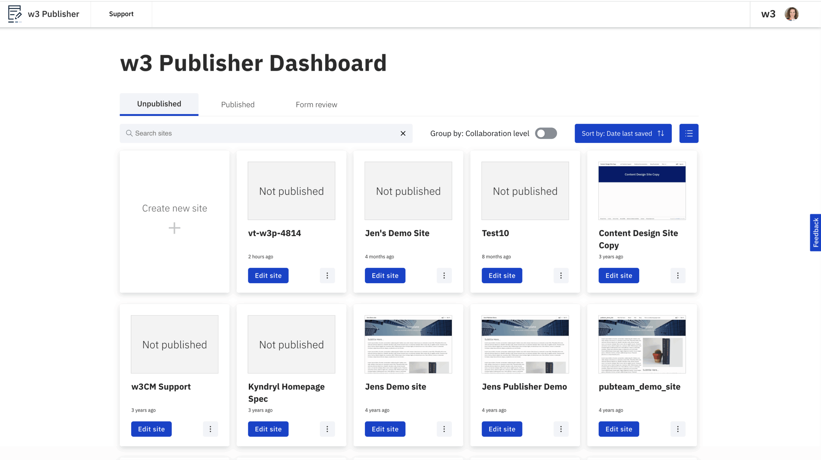This screenshot has height=460, width=821.
Task: Open options menu for Jens Publisher Demo
Action: (x=561, y=429)
